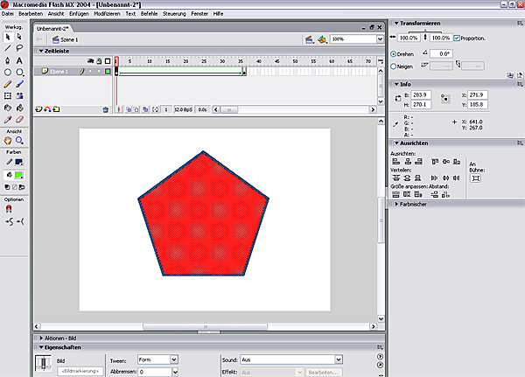Choose the Text tool

[x=19, y=59]
